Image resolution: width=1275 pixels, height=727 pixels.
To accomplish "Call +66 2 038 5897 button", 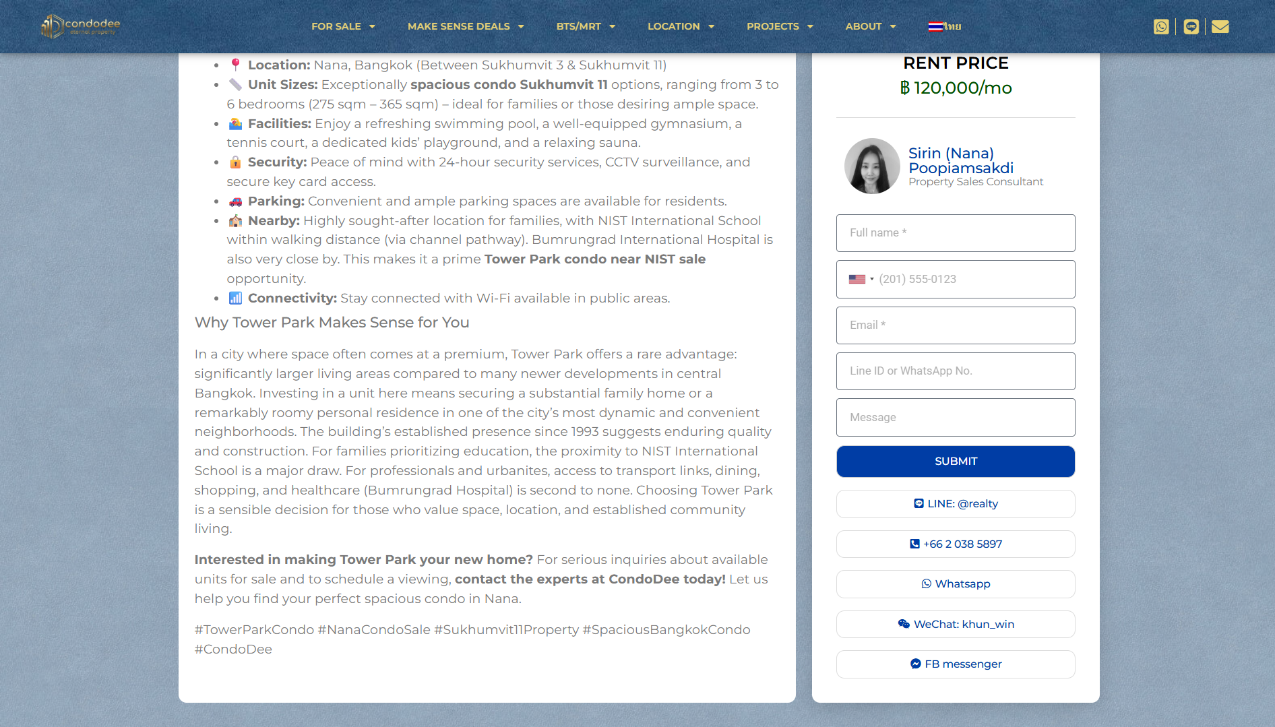I will coord(955,544).
